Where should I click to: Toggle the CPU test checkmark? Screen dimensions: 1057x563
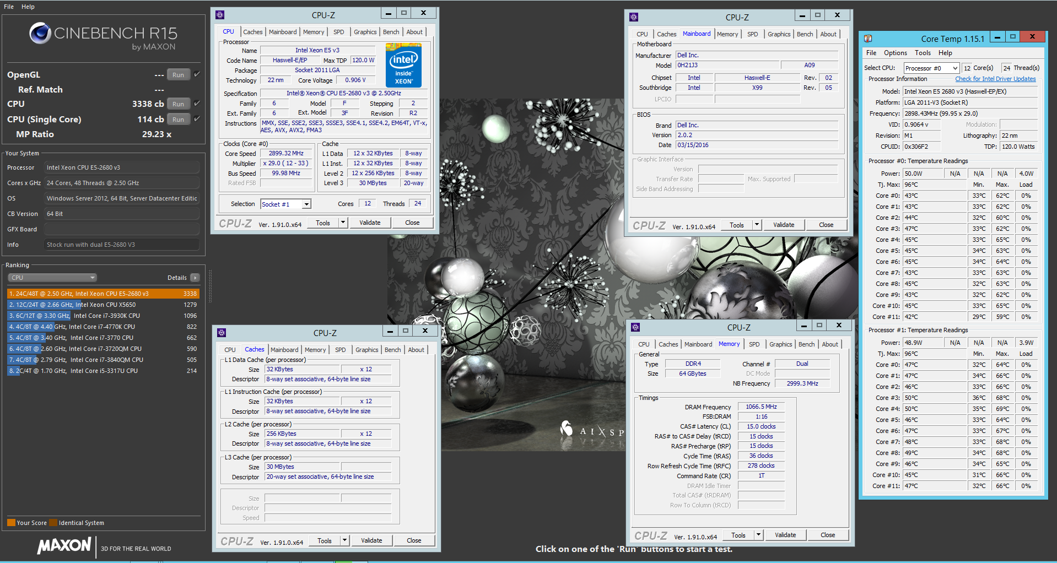click(x=197, y=104)
